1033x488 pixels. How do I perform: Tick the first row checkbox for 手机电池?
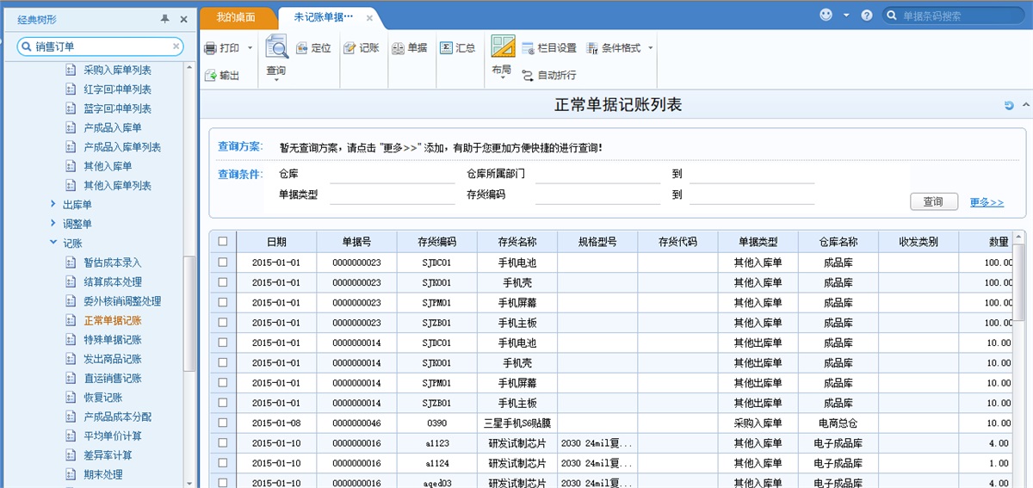coord(223,263)
